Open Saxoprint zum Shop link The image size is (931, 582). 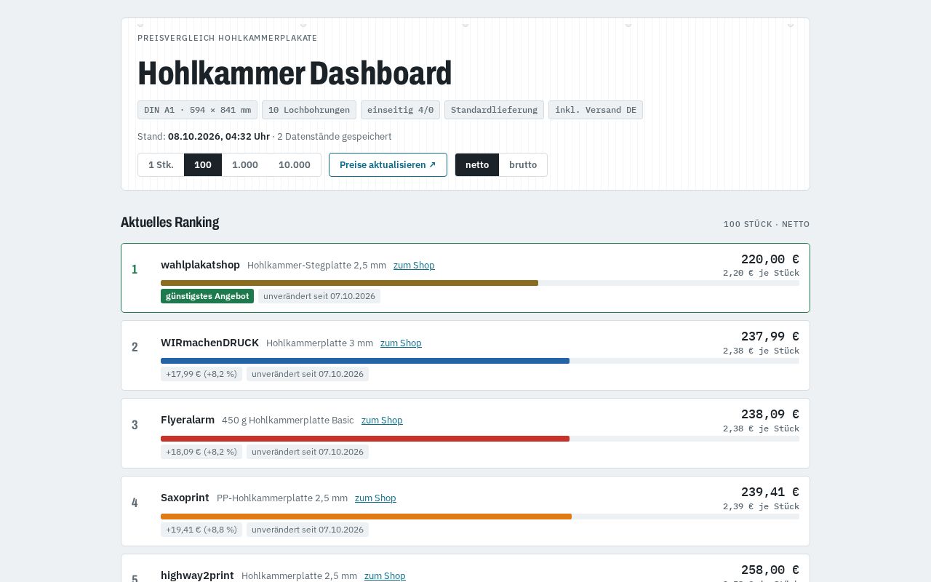[x=375, y=498]
